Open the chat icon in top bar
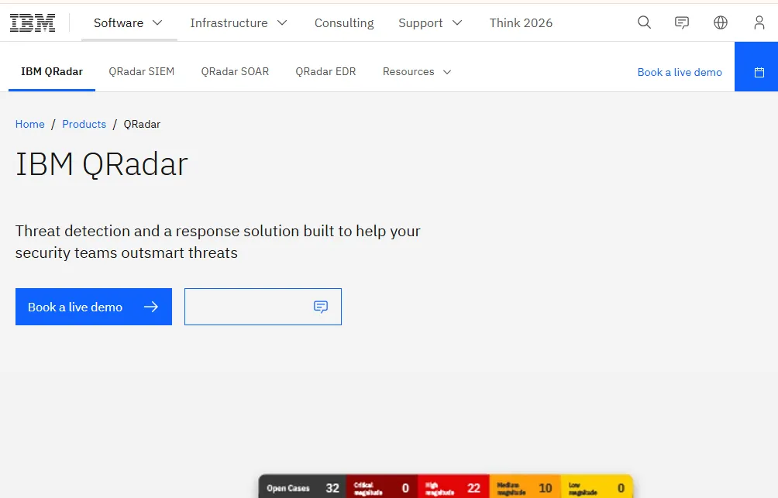 pyautogui.click(x=682, y=22)
